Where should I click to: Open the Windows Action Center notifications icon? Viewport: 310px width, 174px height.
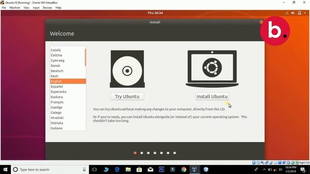click(x=303, y=170)
